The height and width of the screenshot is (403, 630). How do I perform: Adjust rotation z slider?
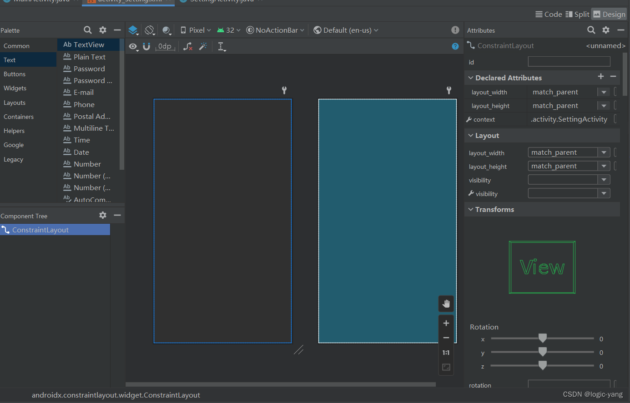542,365
